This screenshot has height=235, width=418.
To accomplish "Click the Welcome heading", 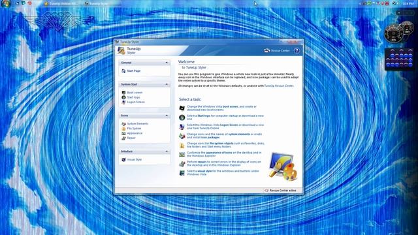I will pos(186,62).
